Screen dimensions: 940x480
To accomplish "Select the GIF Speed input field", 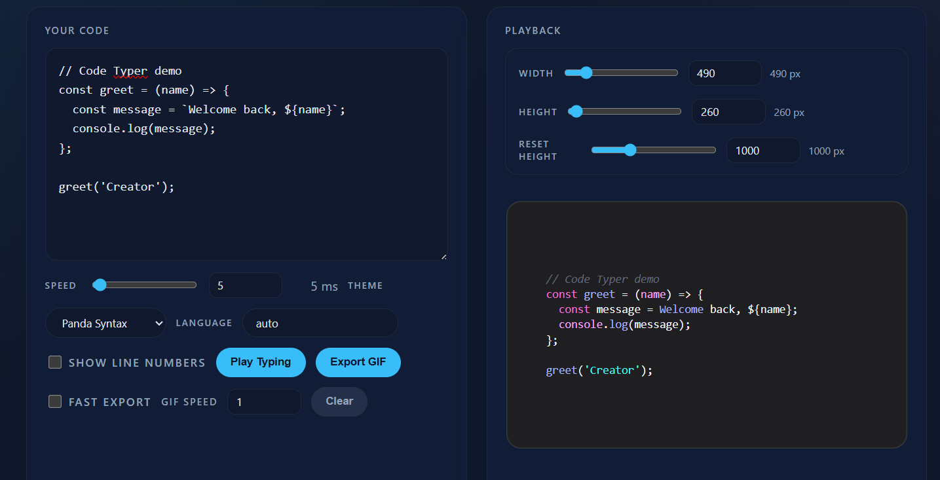I will 263,402.
